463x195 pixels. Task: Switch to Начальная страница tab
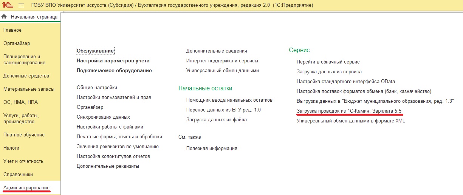pyautogui.click(x=34, y=17)
